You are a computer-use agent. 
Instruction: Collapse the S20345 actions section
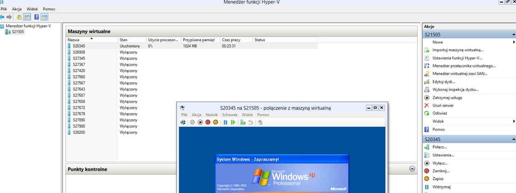(513, 140)
